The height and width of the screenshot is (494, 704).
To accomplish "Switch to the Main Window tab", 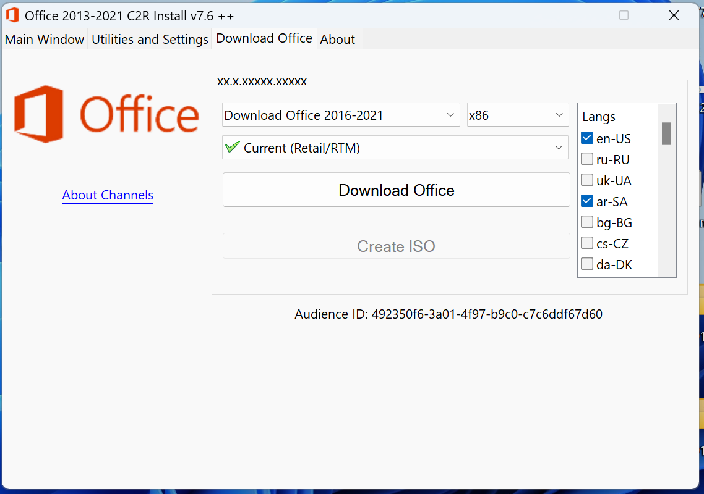I will coord(45,40).
